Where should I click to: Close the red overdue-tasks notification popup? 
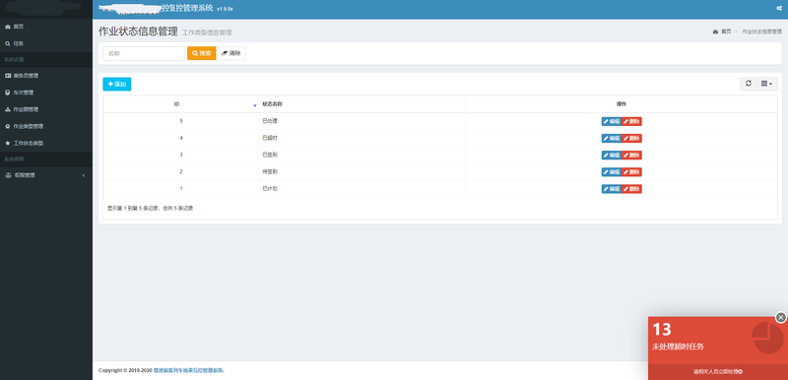point(780,317)
